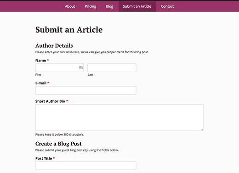Click the Create a Blog Post heading
The width and height of the screenshot is (239, 173).
coord(58,144)
